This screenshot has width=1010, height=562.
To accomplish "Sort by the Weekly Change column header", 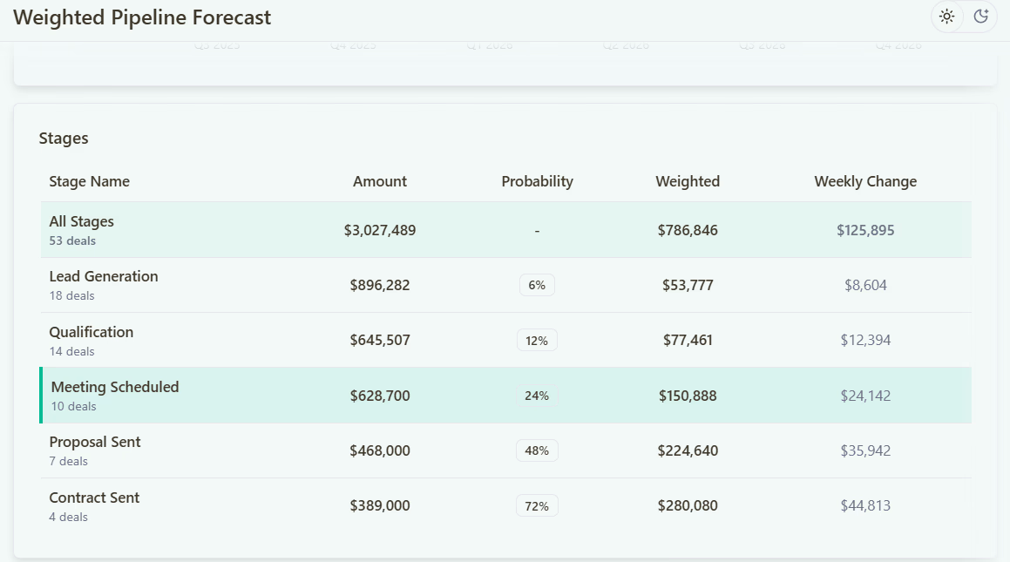I will tap(865, 181).
